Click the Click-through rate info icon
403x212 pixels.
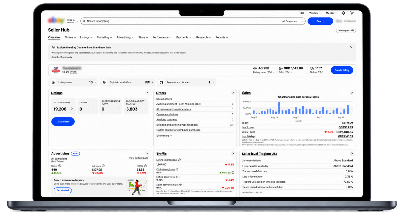pyautogui.click(x=177, y=169)
